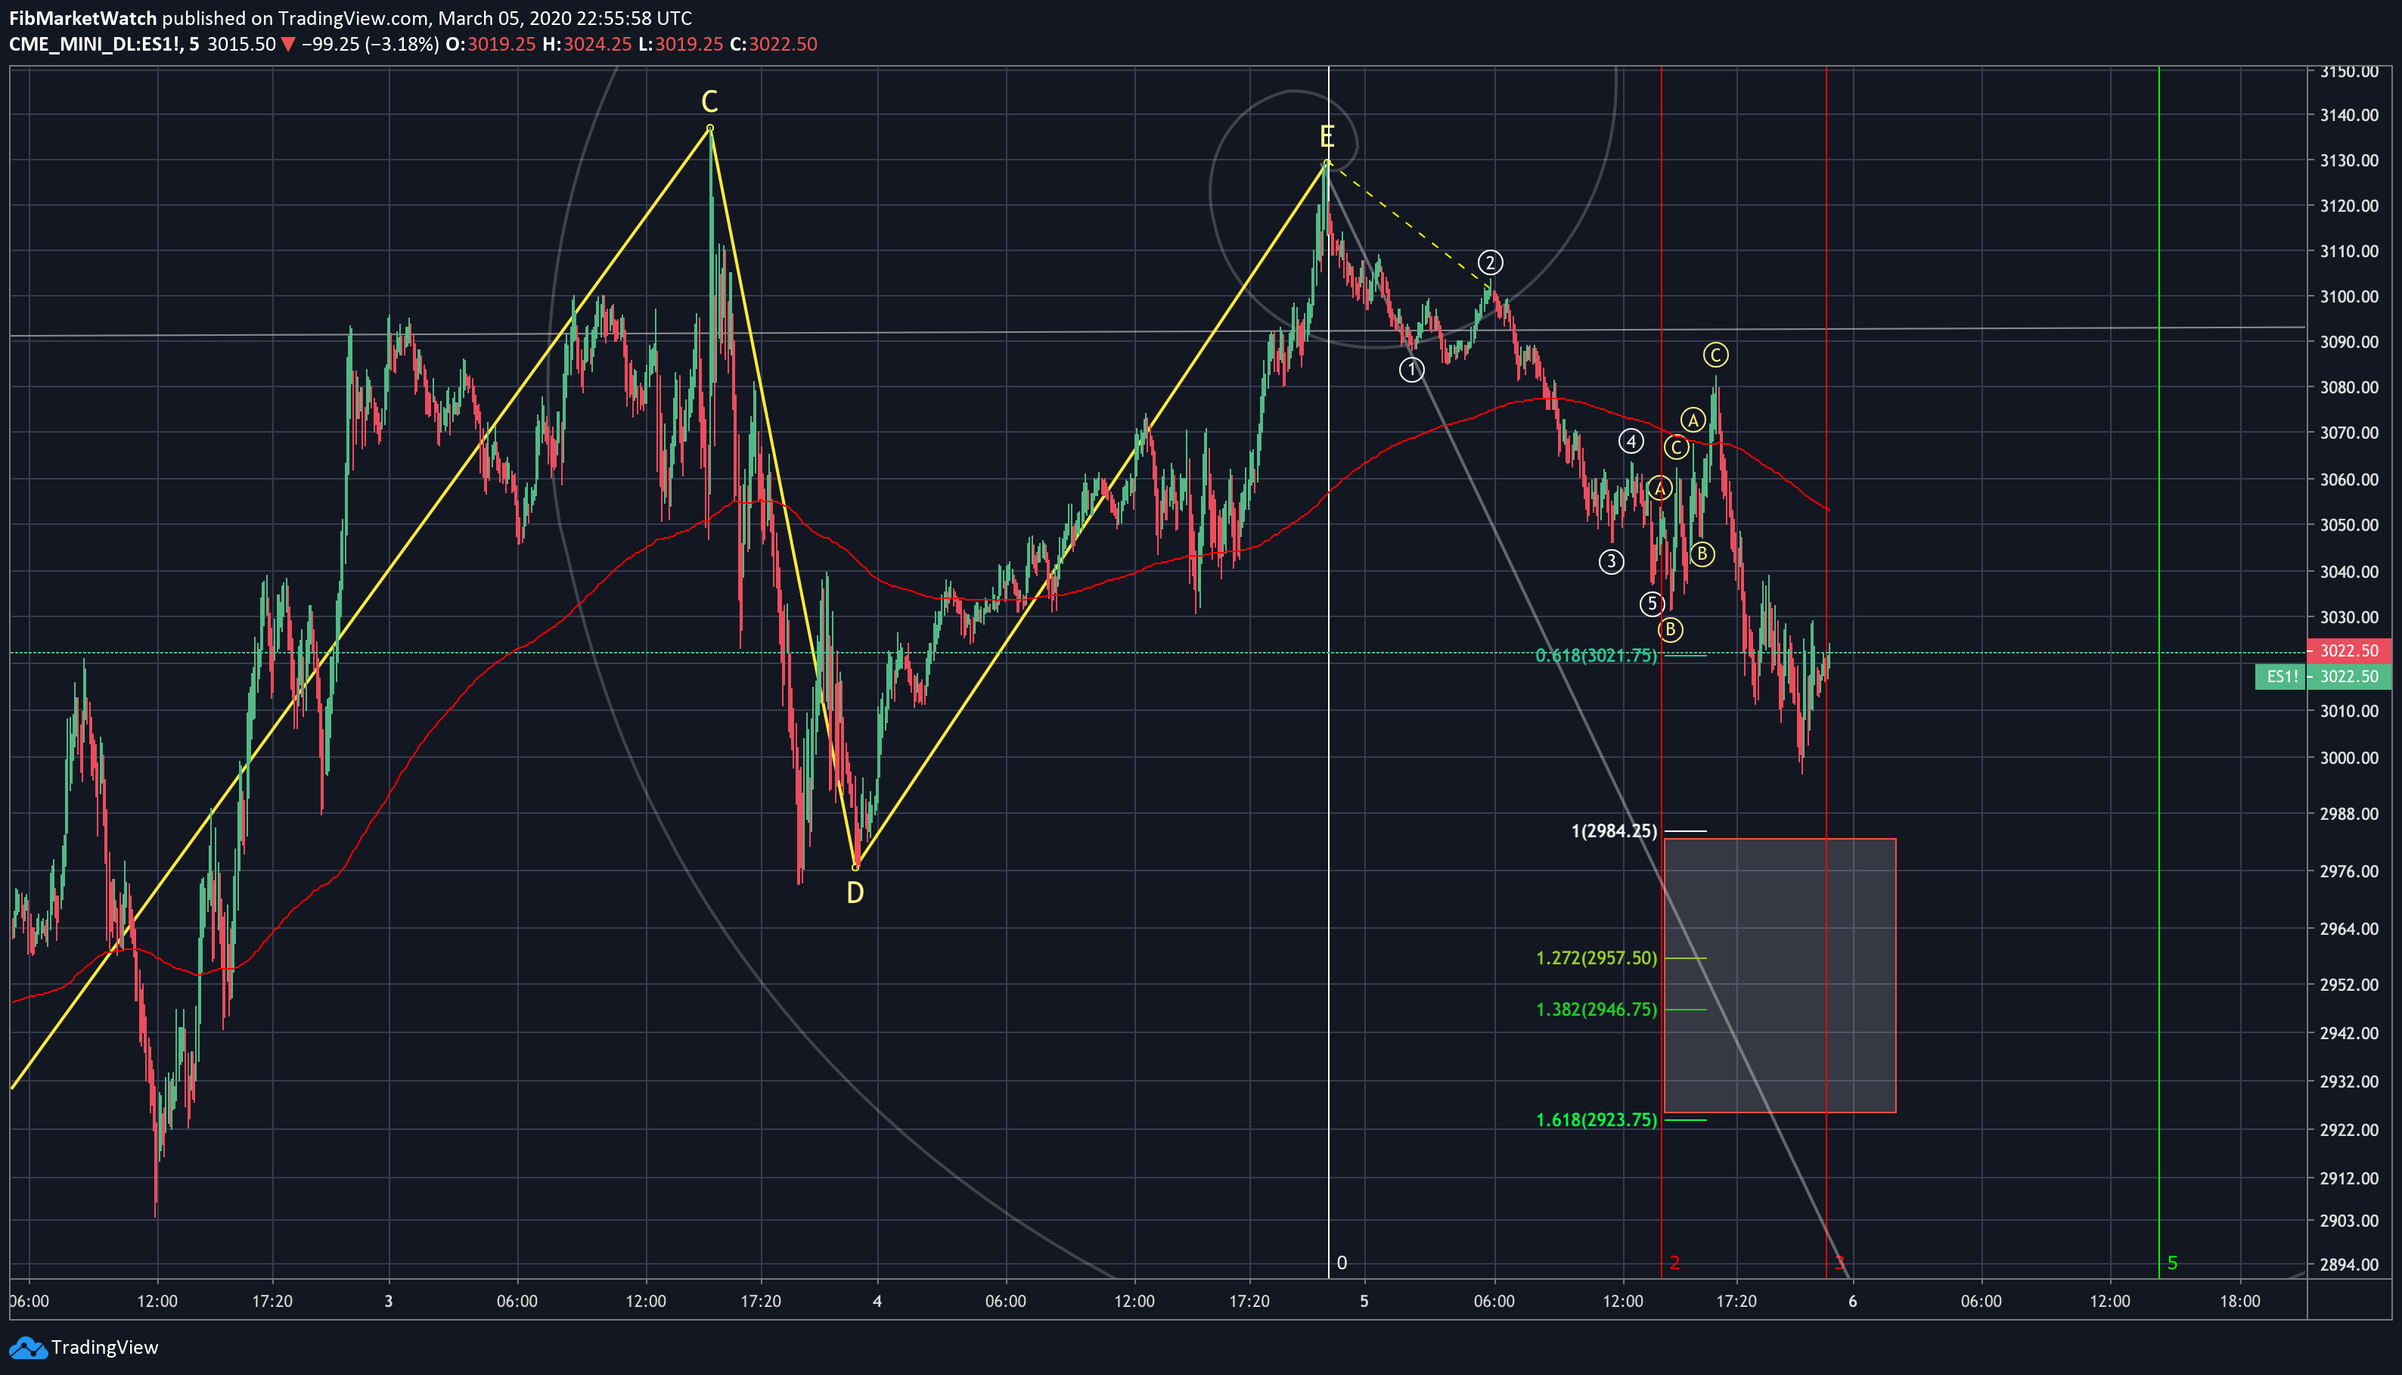This screenshot has height=1375, width=2402.
Task: Select the large yellow C peak label
Action: click(x=709, y=101)
